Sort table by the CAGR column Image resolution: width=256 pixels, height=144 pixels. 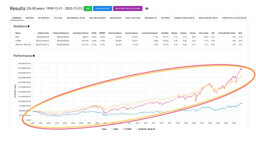point(94,33)
